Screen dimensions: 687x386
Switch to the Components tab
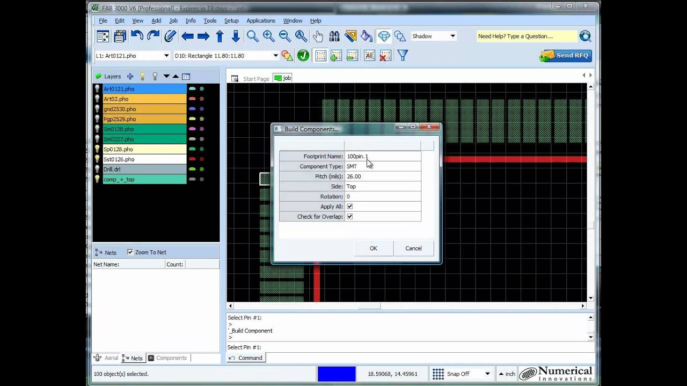point(167,358)
